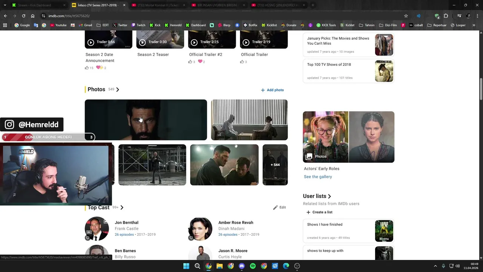The height and width of the screenshot is (272, 483).
Task: Open the bearded man close-up photo
Action: coord(146,120)
